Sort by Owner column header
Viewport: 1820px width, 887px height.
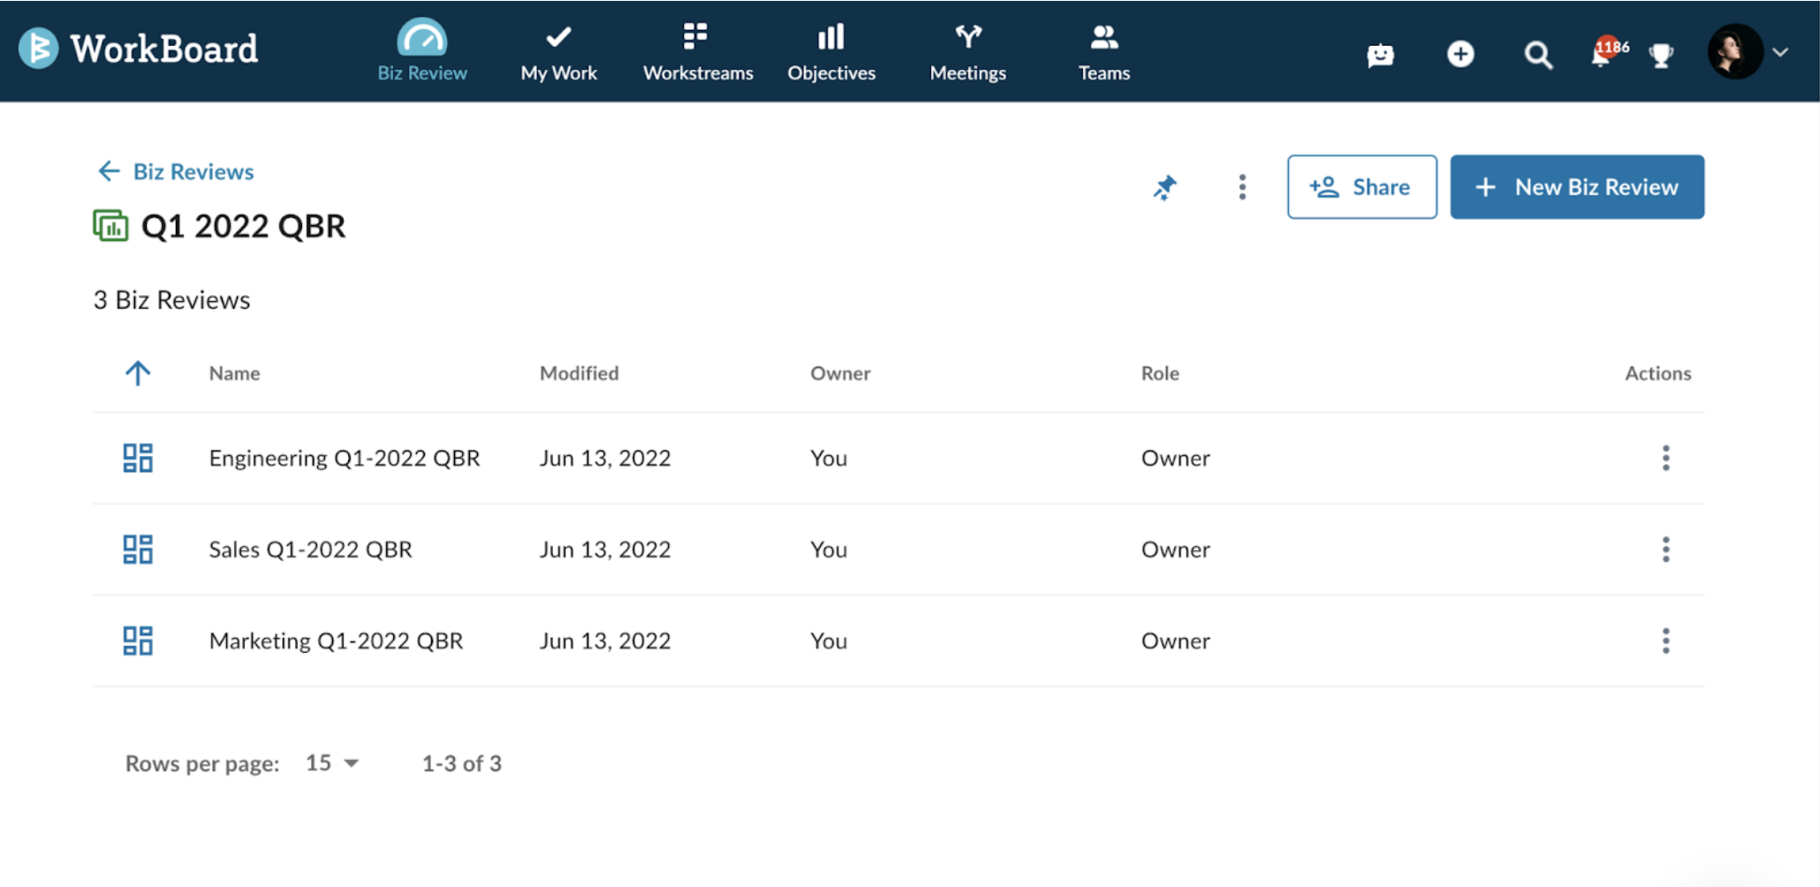click(840, 373)
